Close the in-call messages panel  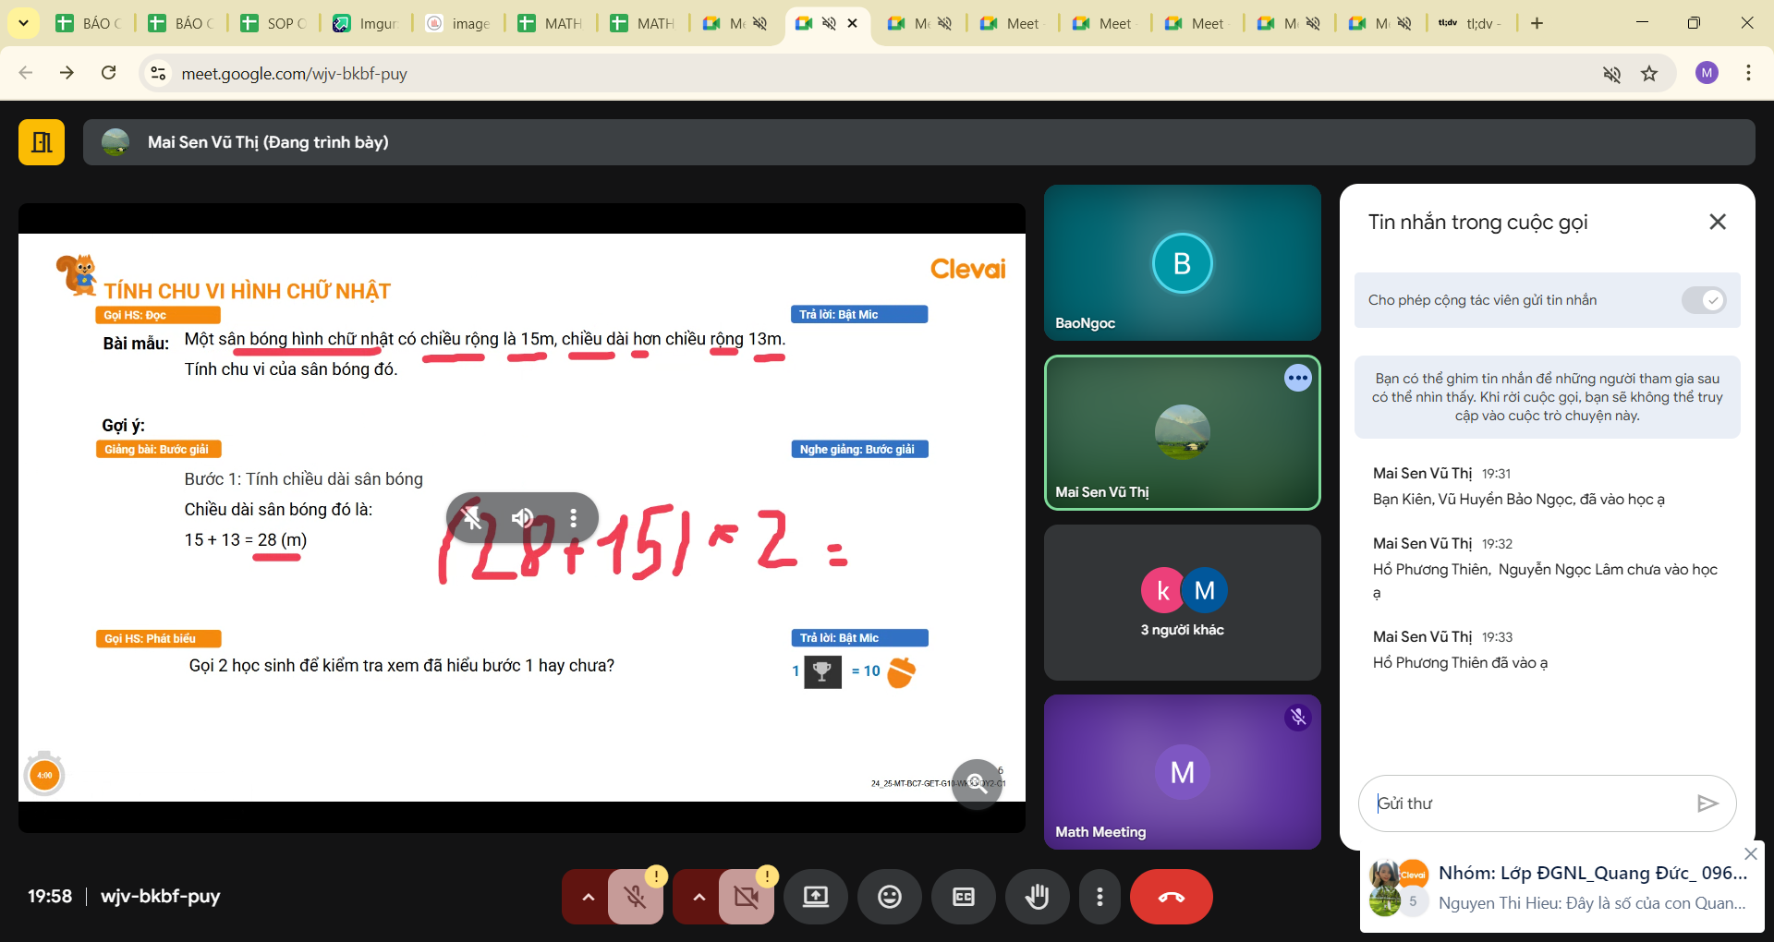click(1718, 222)
